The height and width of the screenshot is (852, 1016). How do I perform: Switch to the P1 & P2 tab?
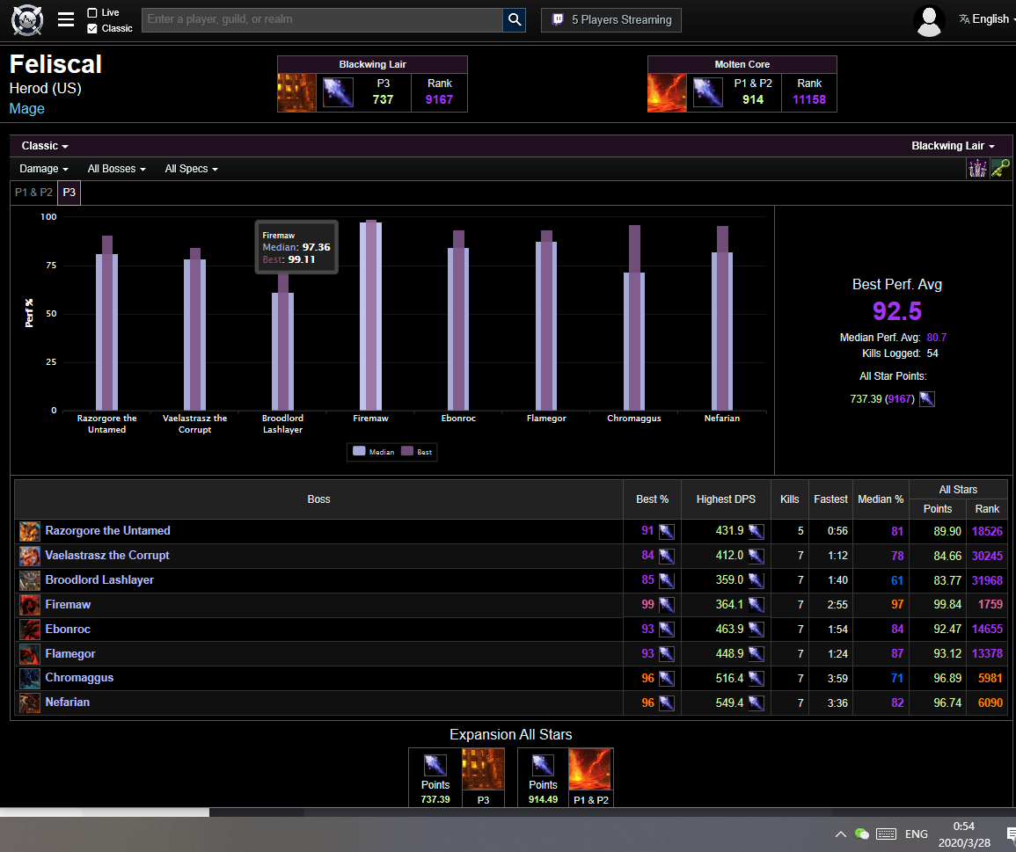tap(33, 193)
